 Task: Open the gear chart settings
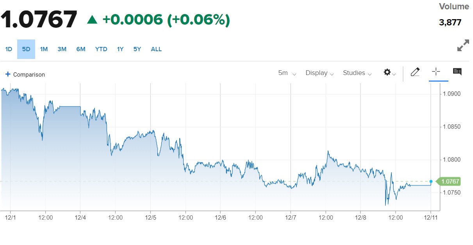[x=389, y=73]
